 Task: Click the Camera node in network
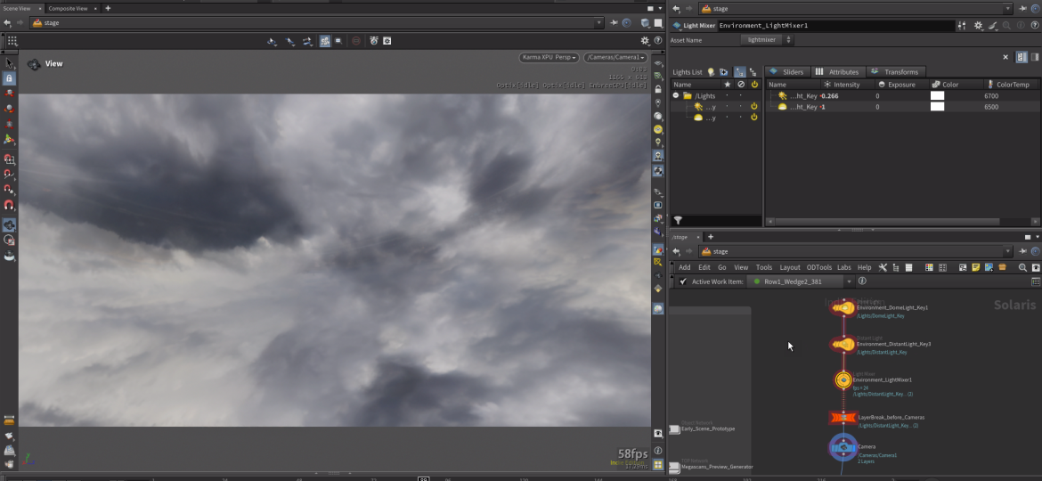click(843, 448)
